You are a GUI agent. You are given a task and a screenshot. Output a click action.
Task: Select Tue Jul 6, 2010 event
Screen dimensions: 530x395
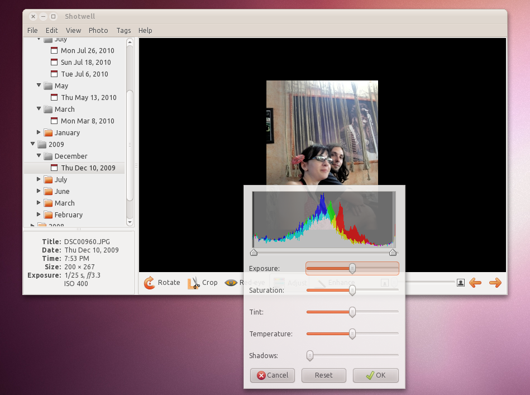click(x=84, y=74)
